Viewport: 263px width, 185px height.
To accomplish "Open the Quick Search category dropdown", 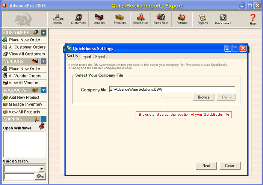I will coord(41,169).
